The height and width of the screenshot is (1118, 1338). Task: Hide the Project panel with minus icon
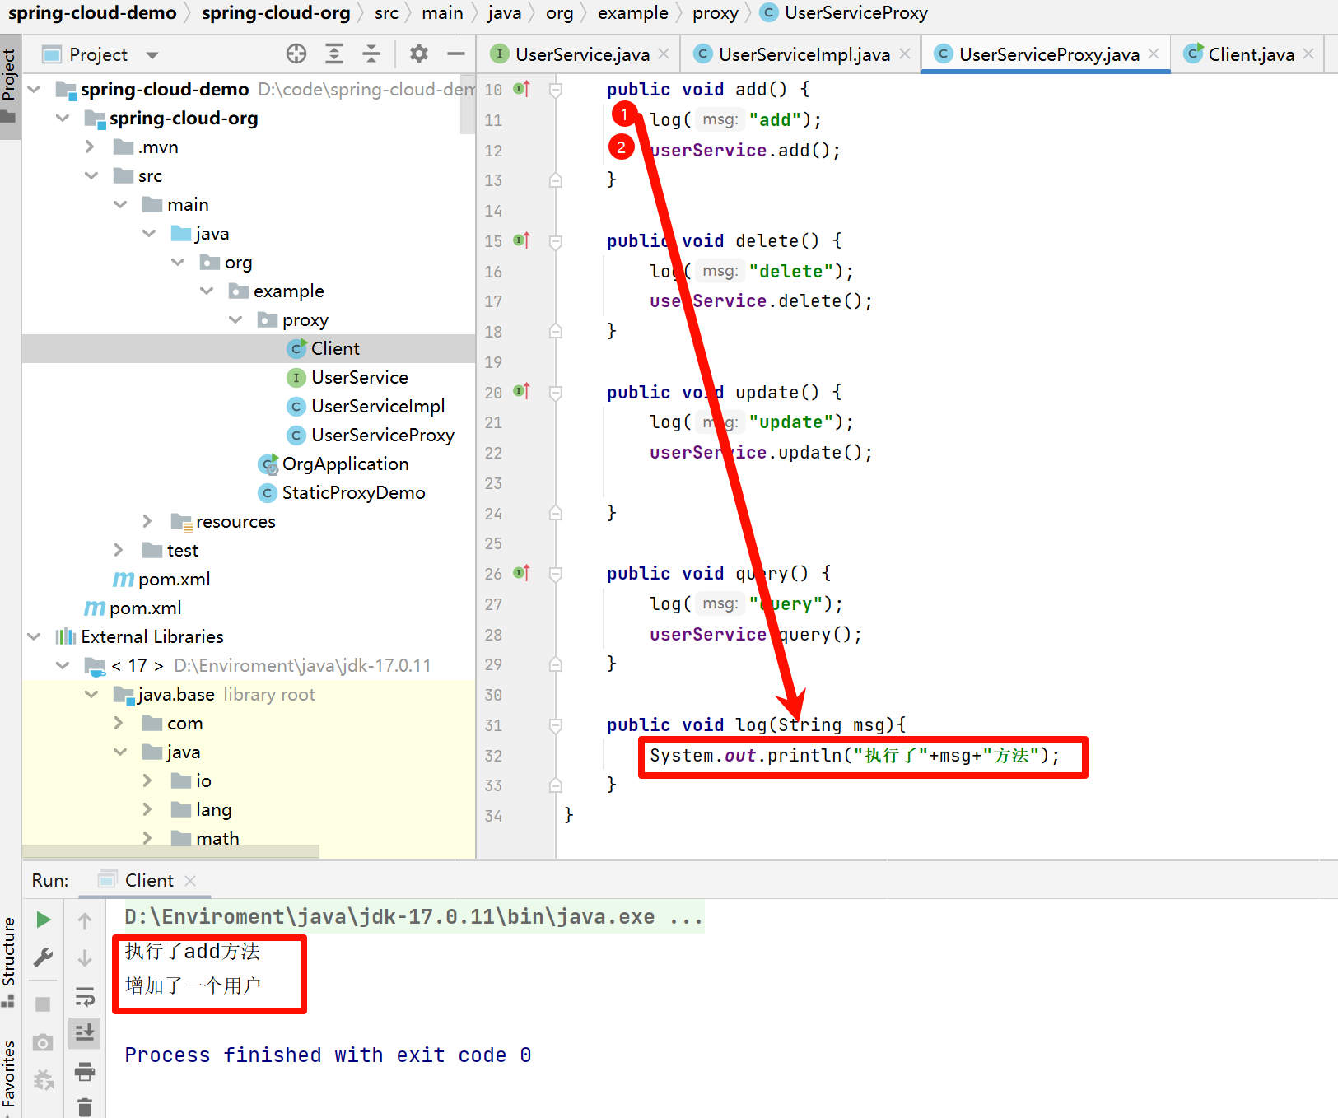(x=456, y=54)
